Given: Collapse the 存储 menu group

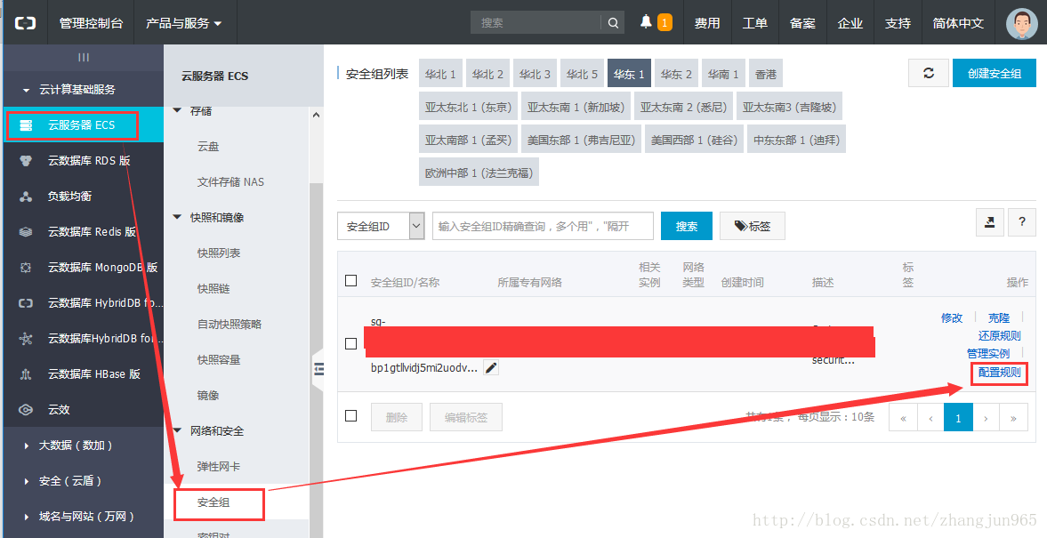Looking at the screenshot, I should [177, 111].
